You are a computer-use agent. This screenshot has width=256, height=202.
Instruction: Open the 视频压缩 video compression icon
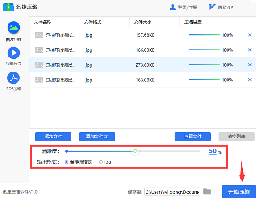point(14,53)
